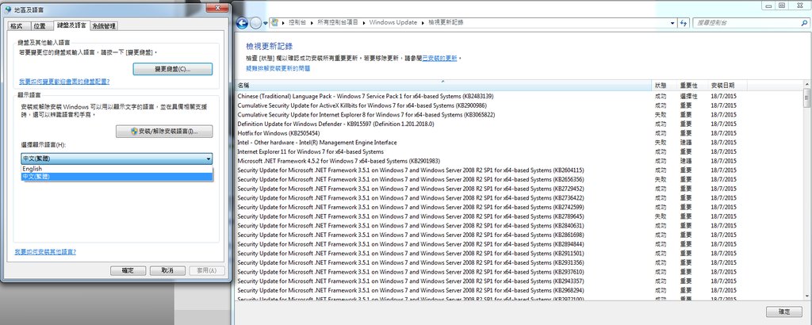Open 我要如何變更歡迎畫面的鍵盤配置 help link
This screenshot has width=812, height=325.
(64, 82)
